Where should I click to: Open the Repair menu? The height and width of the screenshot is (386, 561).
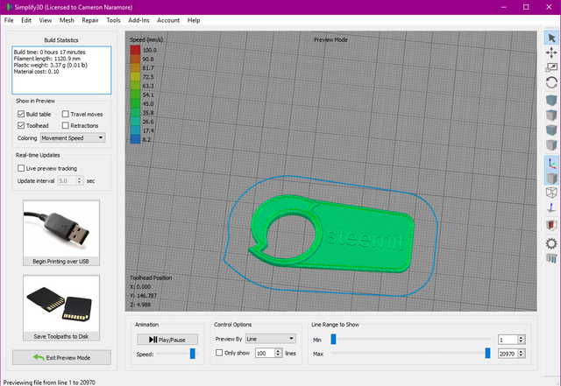[x=90, y=20]
